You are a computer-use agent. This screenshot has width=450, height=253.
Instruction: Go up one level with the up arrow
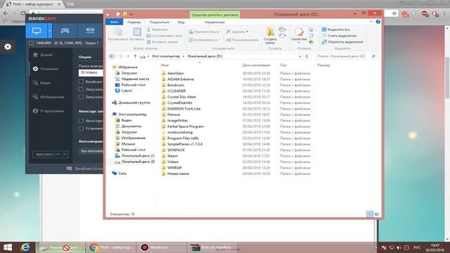[x=135, y=56]
